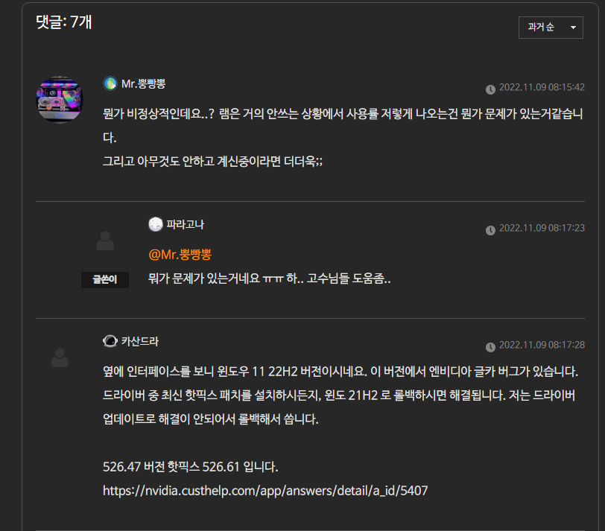This screenshot has height=531, width=605.
Task: Open 카산드라 username link
Action: (140, 341)
